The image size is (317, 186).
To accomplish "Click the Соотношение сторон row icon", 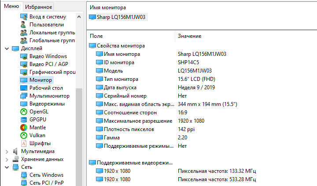I will click(x=99, y=113).
